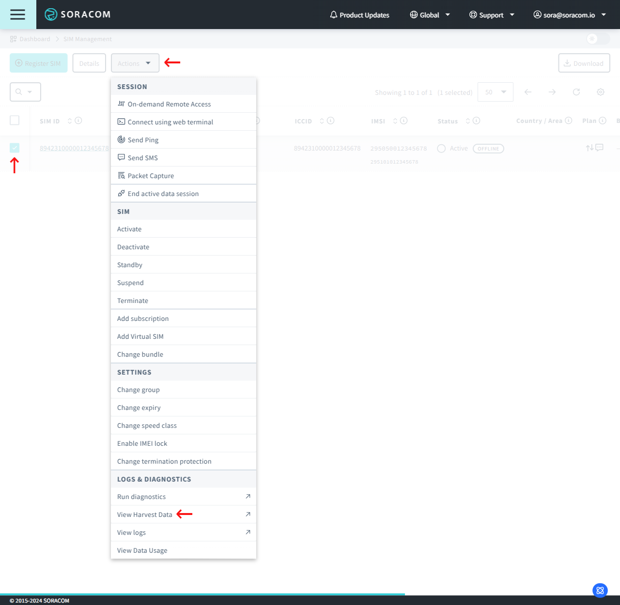The image size is (620, 605).
Task: Uncheck the selected SIM row checkbox
Action: (x=15, y=148)
